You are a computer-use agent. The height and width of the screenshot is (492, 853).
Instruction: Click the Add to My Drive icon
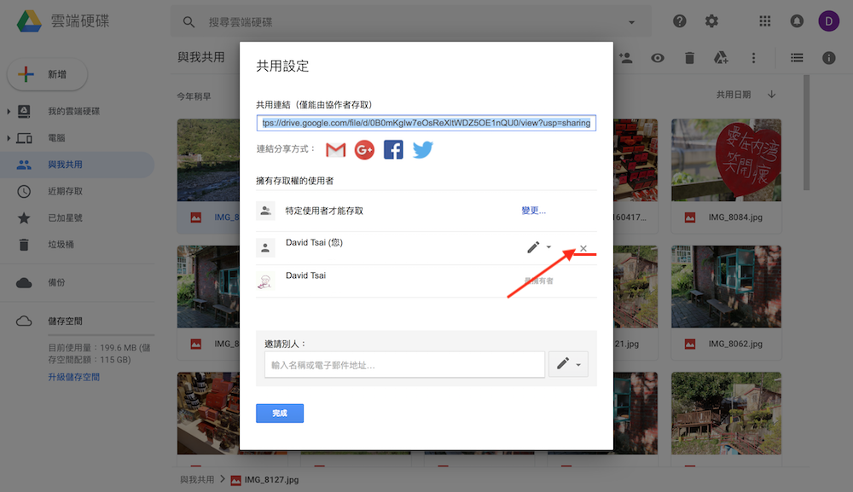point(721,58)
